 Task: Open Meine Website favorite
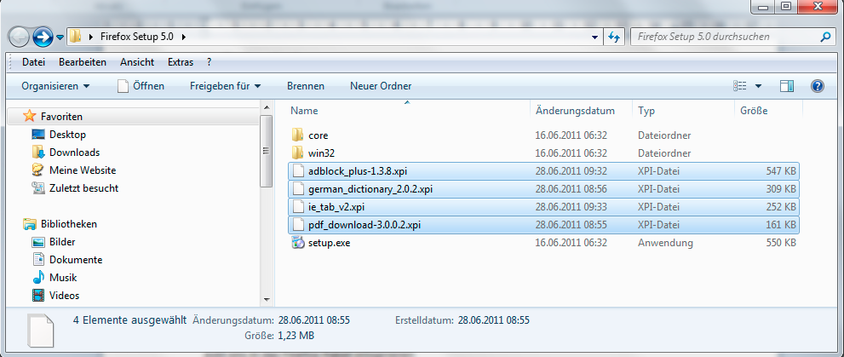[83, 170]
